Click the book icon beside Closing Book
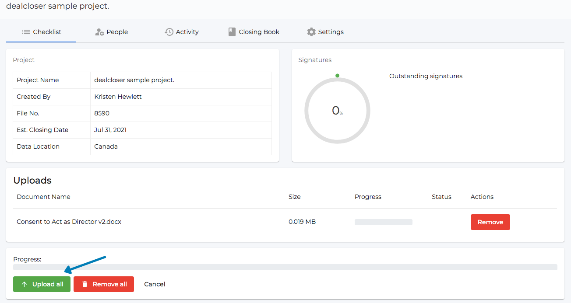 [232, 31]
